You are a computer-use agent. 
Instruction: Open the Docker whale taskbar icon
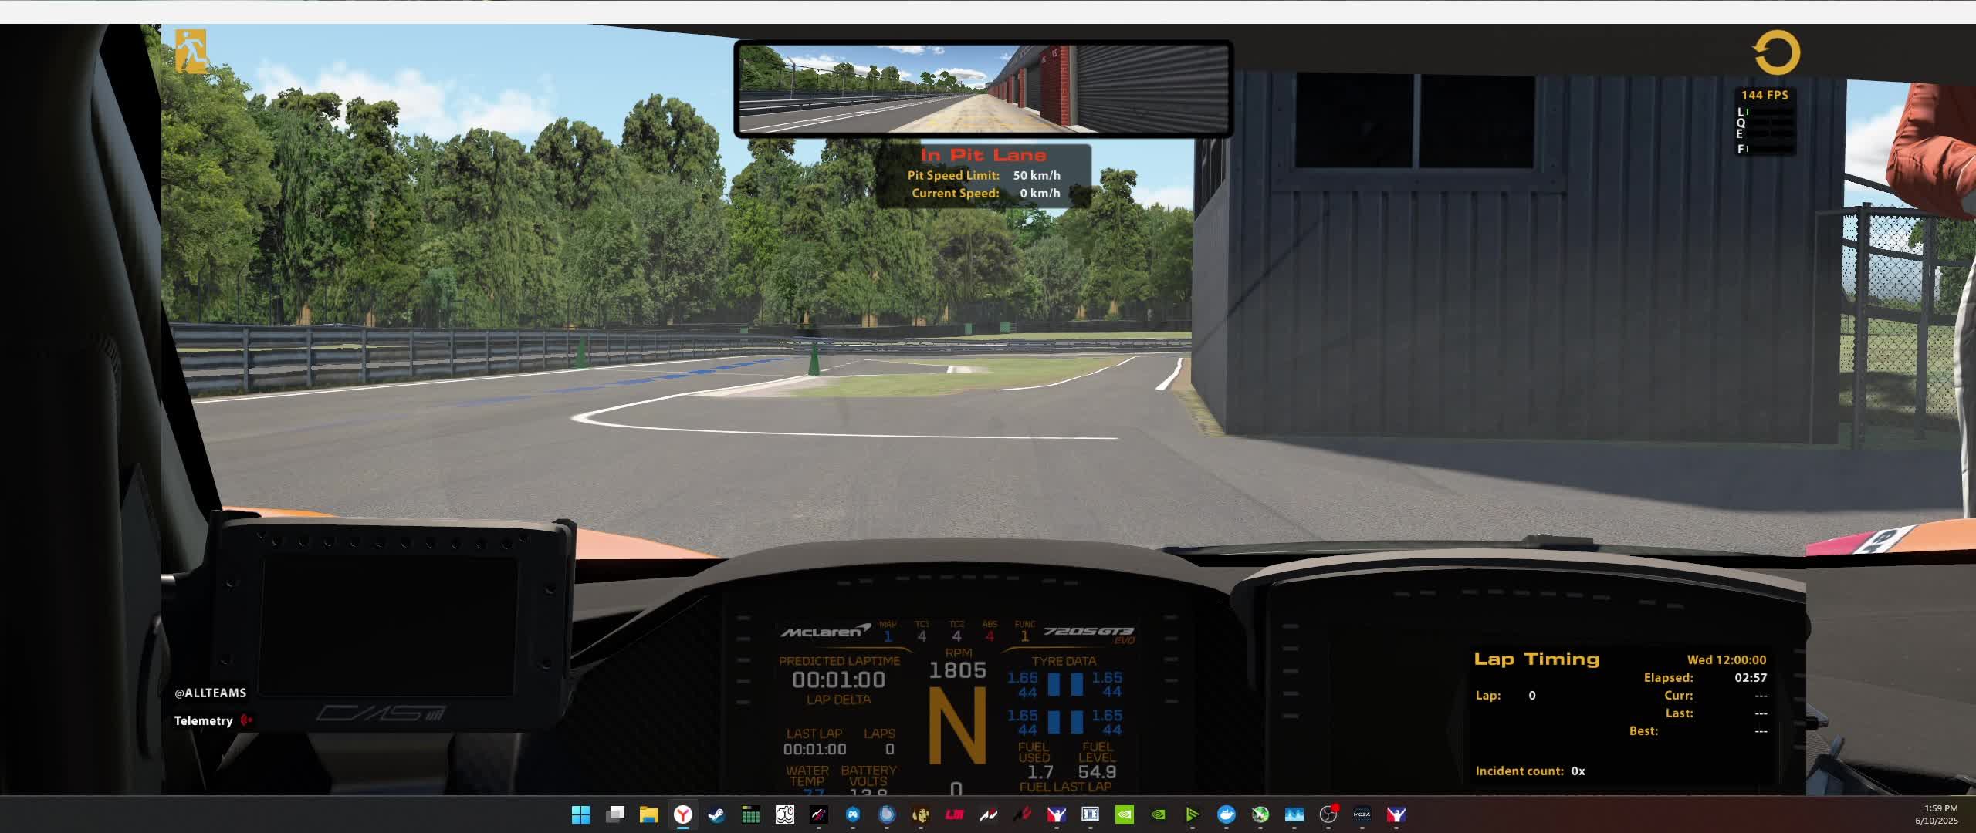click(1226, 814)
